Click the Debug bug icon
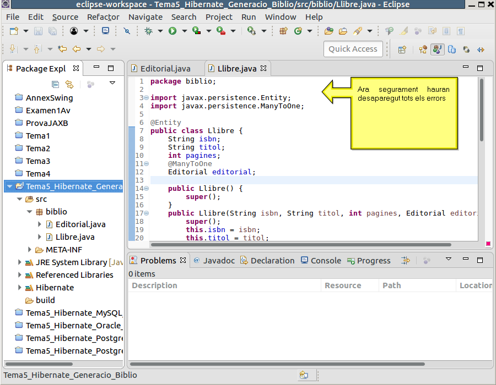The height and width of the screenshot is (385, 496). [x=148, y=31]
